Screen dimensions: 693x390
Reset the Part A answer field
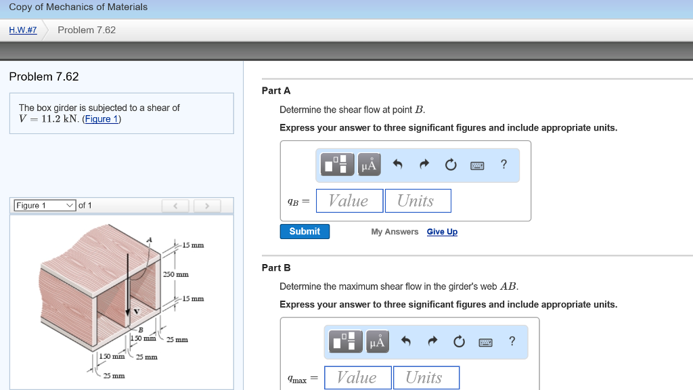tap(451, 164)
